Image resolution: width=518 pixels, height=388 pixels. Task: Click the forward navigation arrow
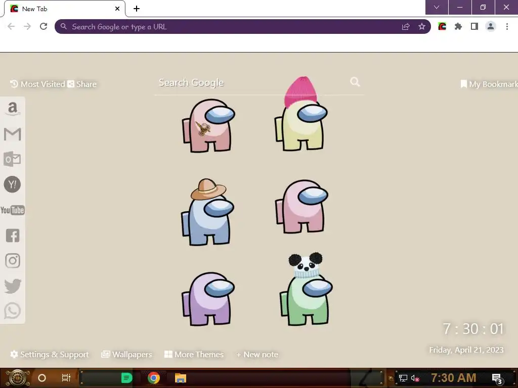(x=27, y=26)
